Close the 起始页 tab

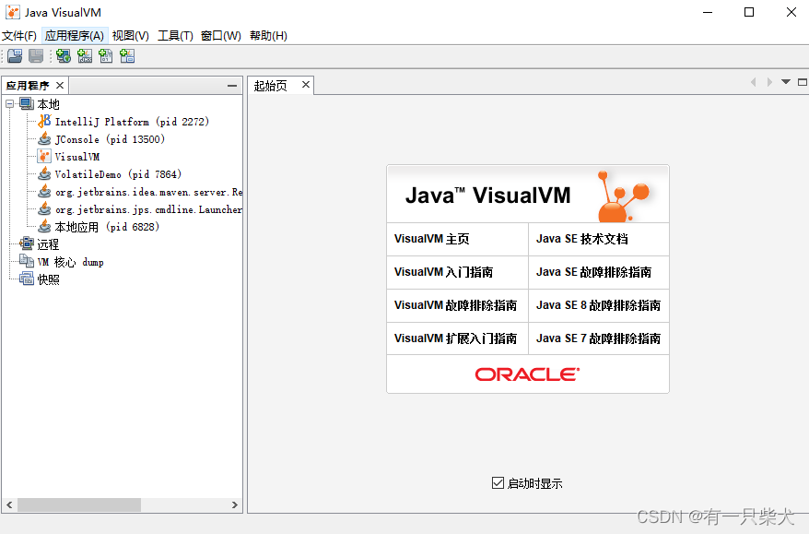point(306,84)
